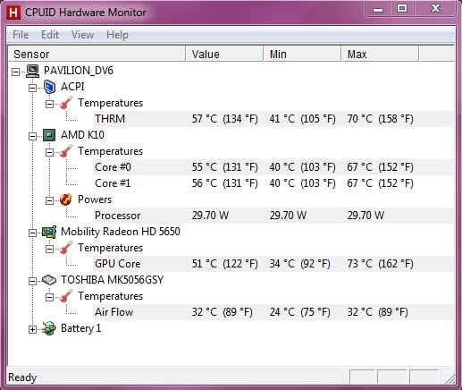This screenshot has width=462, height=390.
Task: Click the Powers flame icon
Action: coord(66,199)
